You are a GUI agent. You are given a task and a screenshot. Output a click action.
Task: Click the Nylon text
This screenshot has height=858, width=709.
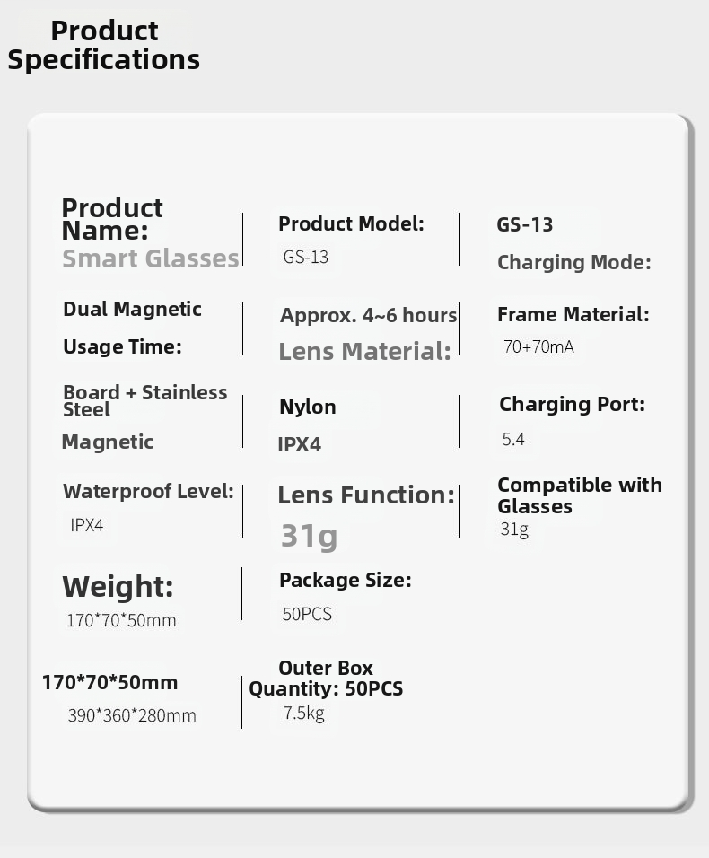click(308, 407)
